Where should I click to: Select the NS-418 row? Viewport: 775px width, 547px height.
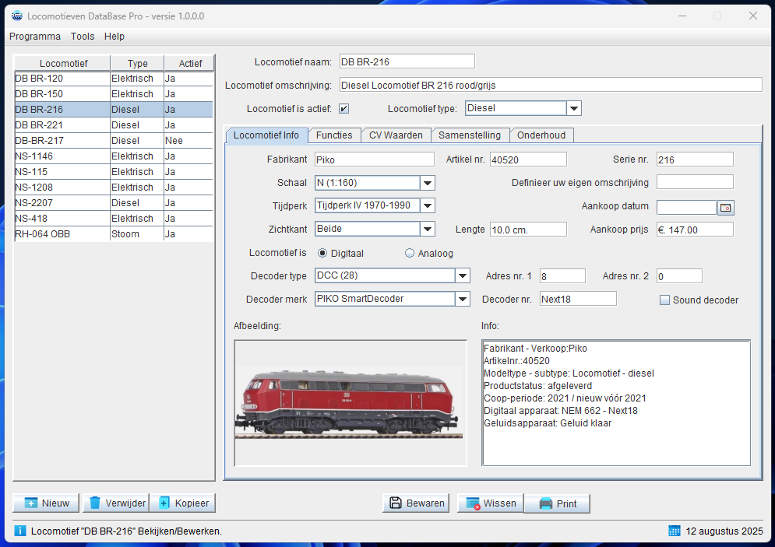click(x=114, y=218)
